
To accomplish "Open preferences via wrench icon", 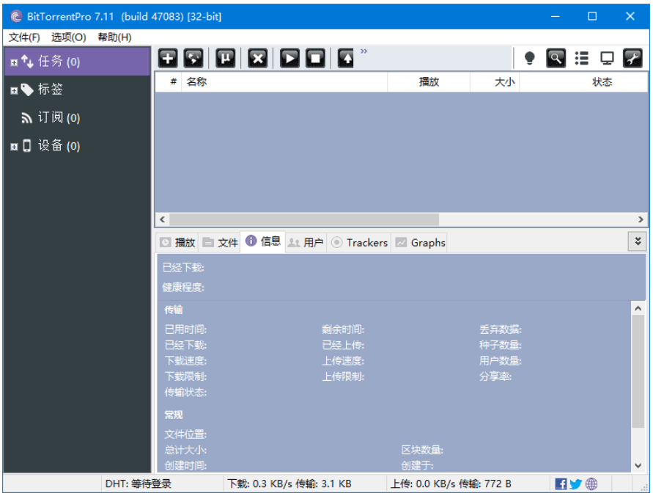I will (632, 58).
